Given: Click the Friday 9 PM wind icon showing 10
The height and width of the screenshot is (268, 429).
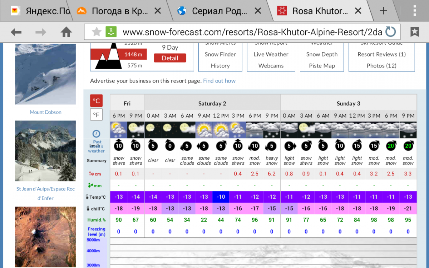Looking at the screenshot, I should pyautogui.click(x=136, y=145).
